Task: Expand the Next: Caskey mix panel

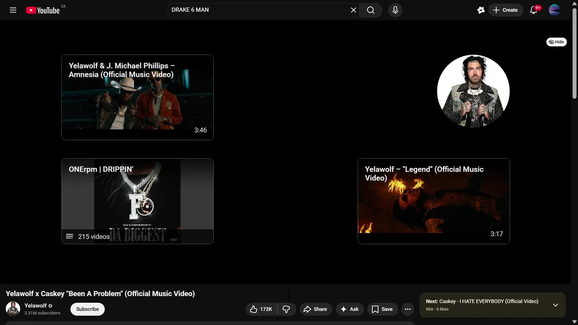Action: [555, 305]
